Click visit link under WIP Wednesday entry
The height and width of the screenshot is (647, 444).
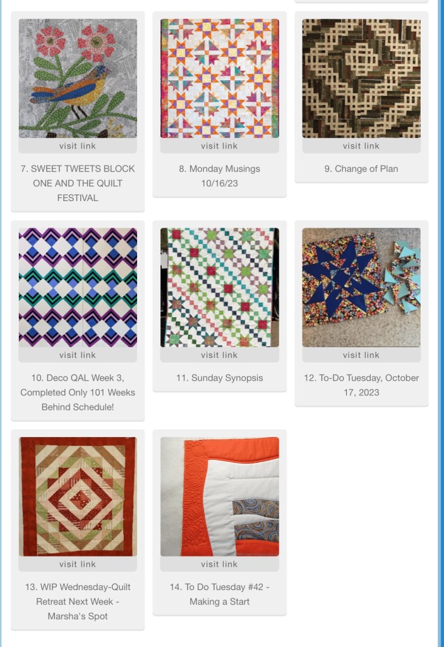pos(78,564)
